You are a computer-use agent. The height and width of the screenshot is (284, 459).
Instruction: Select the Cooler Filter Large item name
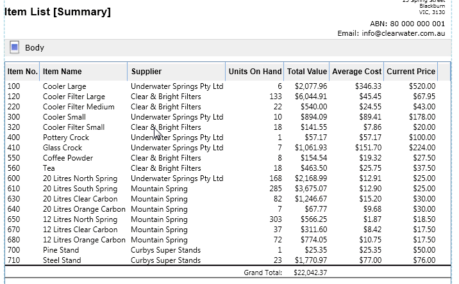[x=74, y=97]
